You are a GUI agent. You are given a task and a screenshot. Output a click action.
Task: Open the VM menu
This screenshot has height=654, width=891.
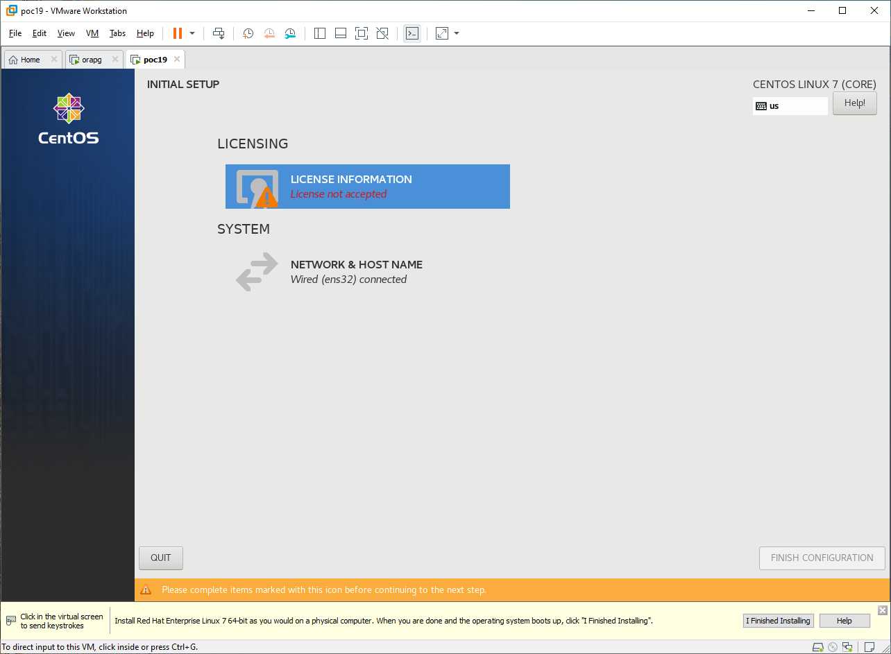pos(92,33)
